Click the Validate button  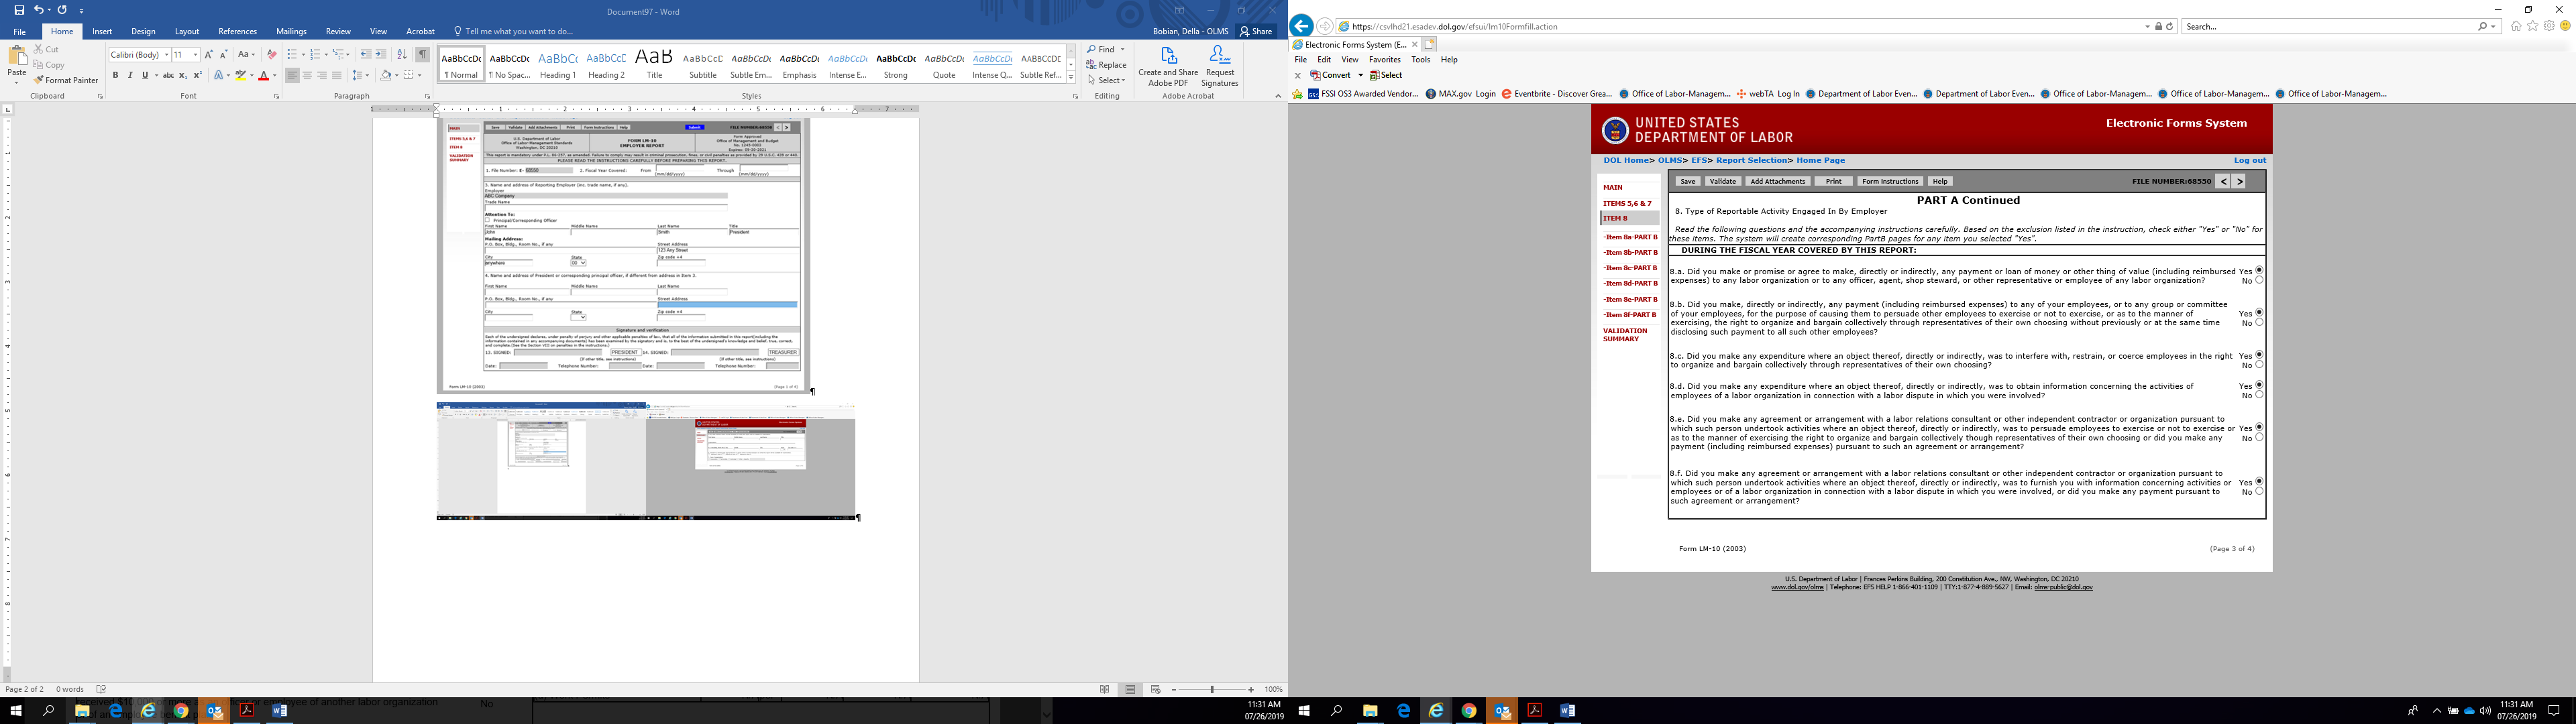[1722, 181]
